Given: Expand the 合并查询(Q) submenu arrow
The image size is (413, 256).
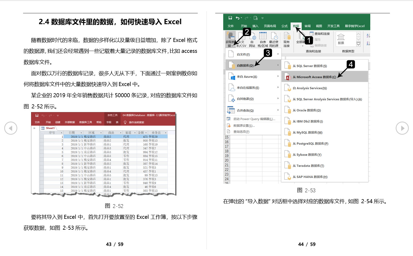Looking at the screenshot, I should pos(278,110).
